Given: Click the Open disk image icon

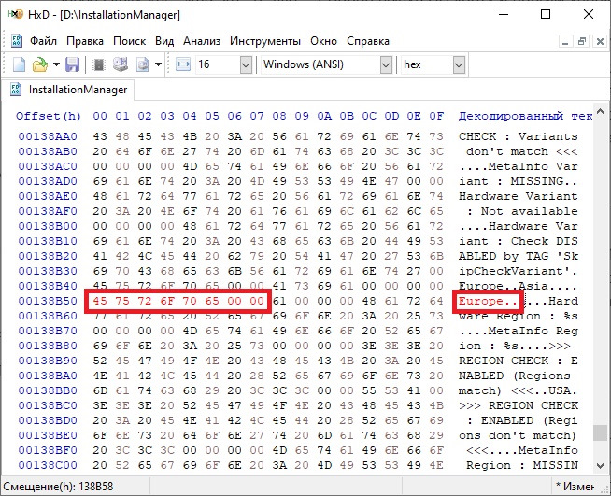Looking at the screenshot, I should coord(142,64).
